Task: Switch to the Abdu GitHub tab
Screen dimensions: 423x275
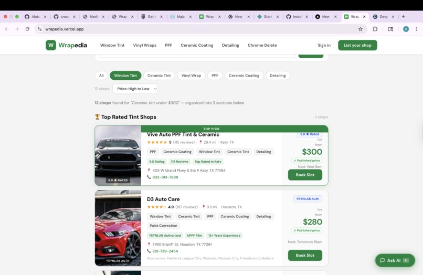Action: (36, 16)
